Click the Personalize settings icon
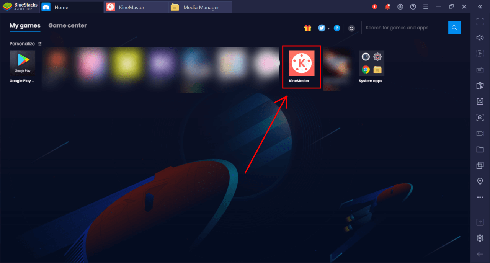The image size is (490, 263). click(39, 44)
